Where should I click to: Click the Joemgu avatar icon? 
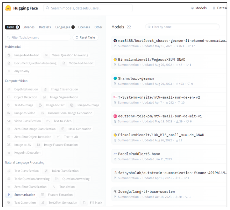[x=115, y=192]
